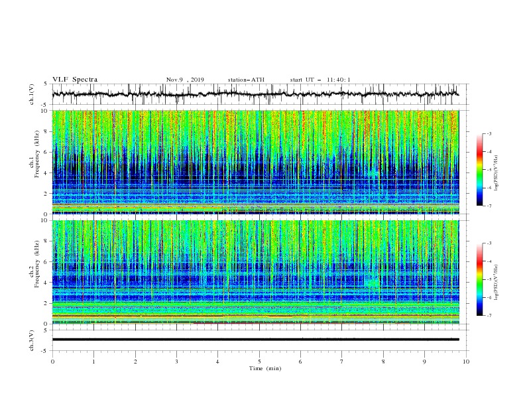
Task: Select the "ch.2 Frequency (kHz)" axis label
Action: coord(34,264)
